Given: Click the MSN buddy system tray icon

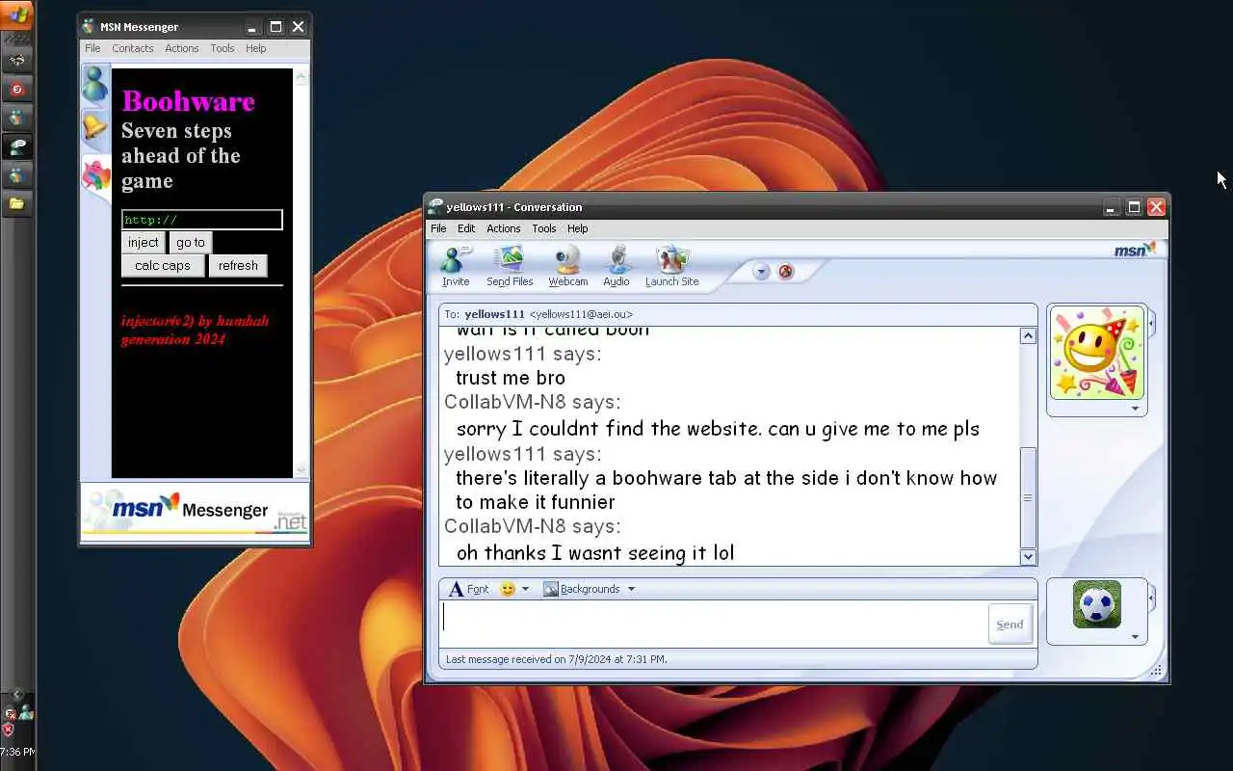Looking at the screenshot, I should [x=25, y=712].
